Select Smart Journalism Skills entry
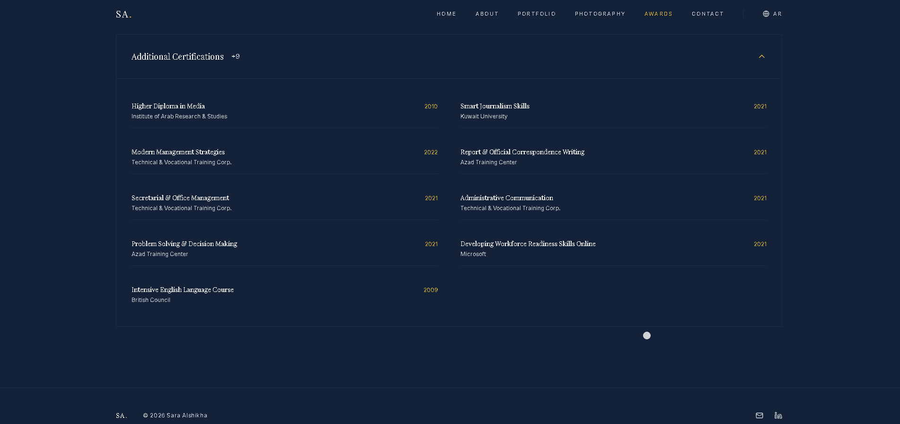Screen dimensions: 900x424 click(495, 106)
